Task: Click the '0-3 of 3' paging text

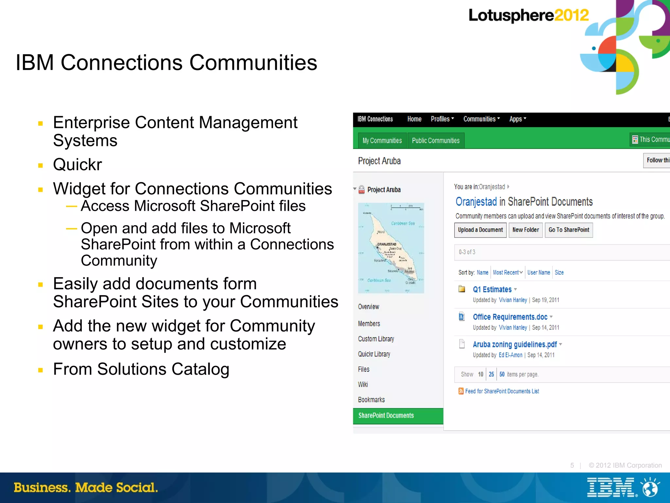Action: click(x=467, y=252)
